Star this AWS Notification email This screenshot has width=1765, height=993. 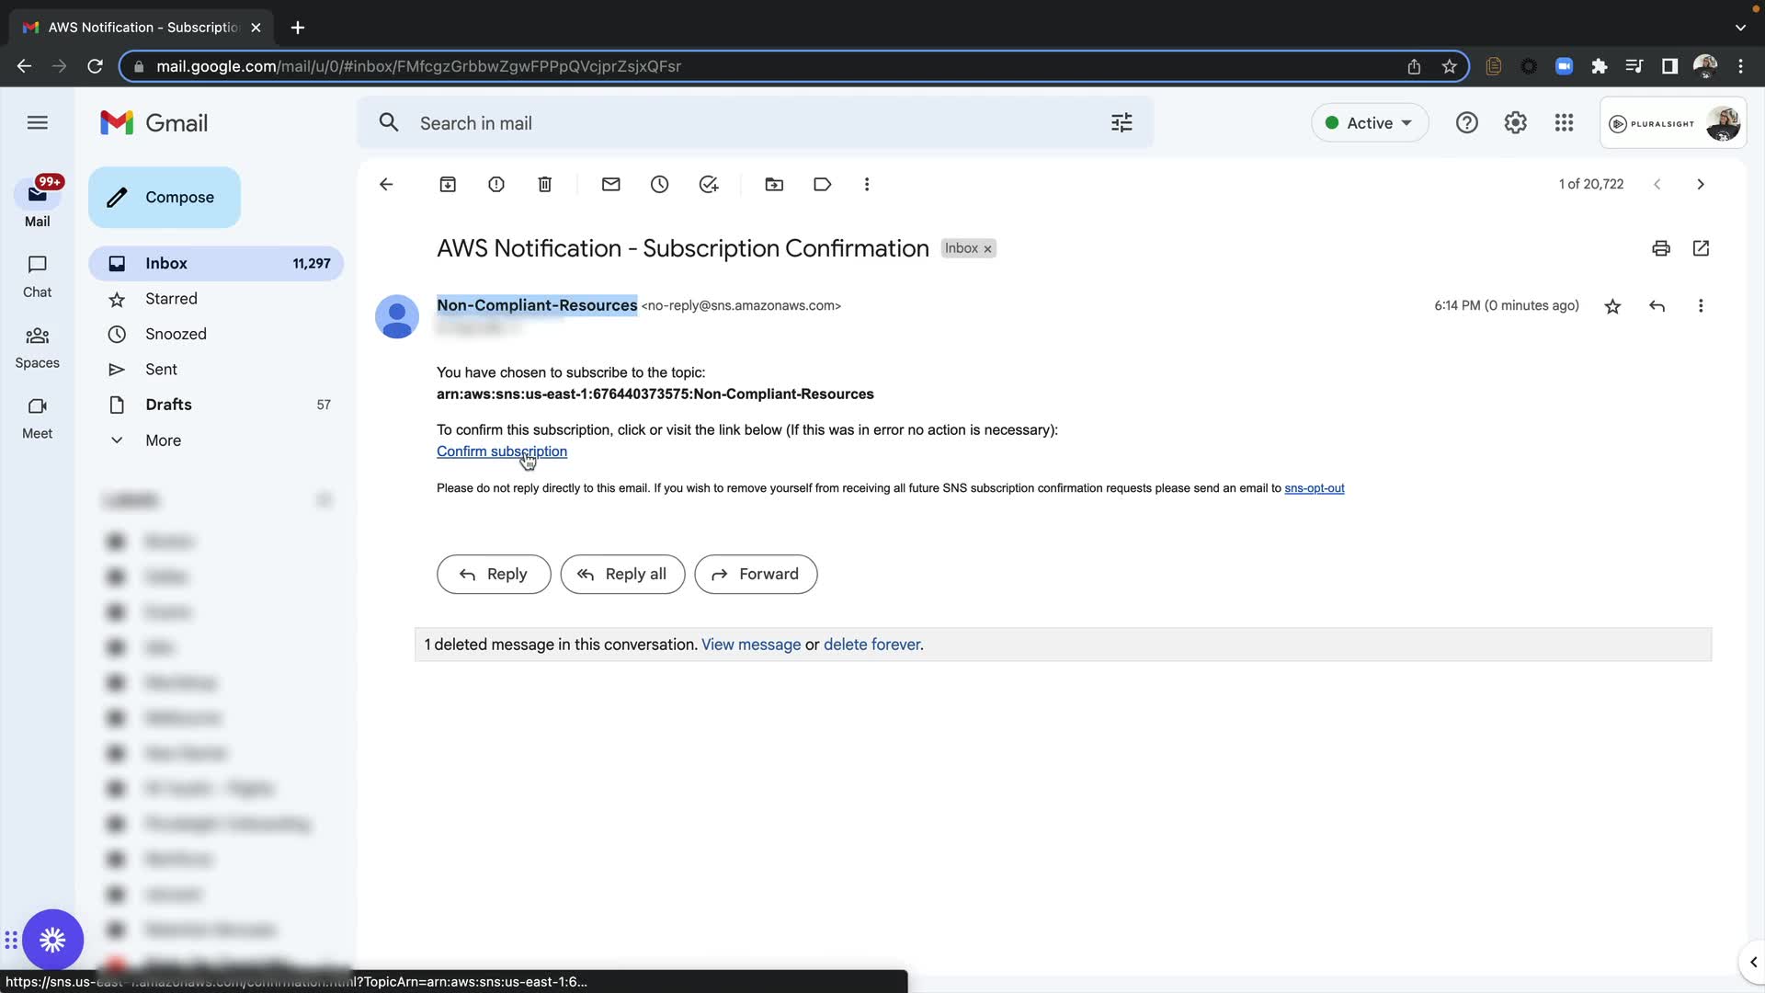(x=1612, y=306)
